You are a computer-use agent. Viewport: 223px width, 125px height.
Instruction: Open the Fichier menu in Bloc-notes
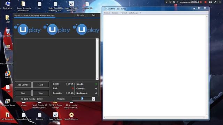click(x=107, y=13)
